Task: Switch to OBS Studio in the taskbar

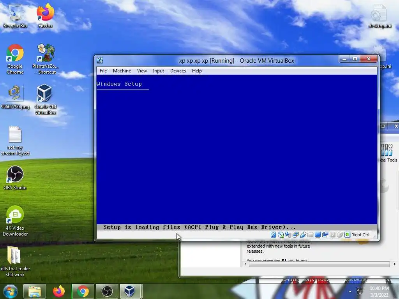Action: [107, 291]
